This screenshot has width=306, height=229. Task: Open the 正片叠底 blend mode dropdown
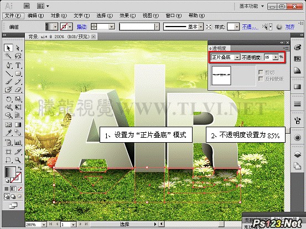pyautogui.click(x=226, y=57)
